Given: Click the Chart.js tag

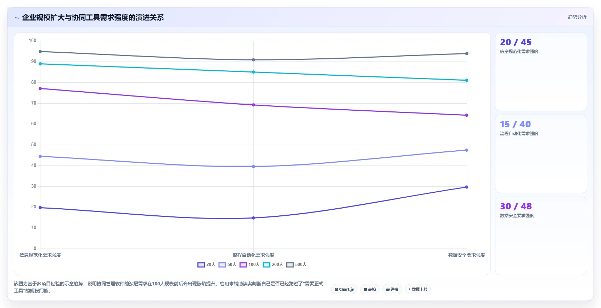Looking at the screenshot, I should [x=344, y=289].
